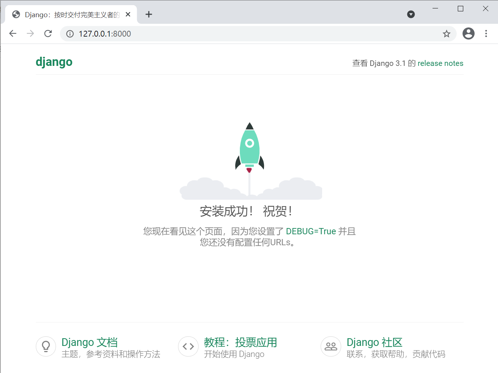Open the Django 社区 community link
The image size is (498, 373).
tap(374, 342)
